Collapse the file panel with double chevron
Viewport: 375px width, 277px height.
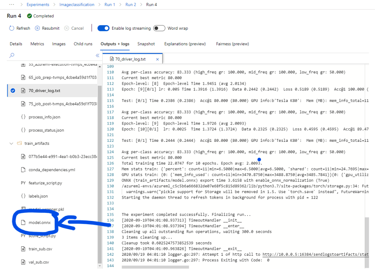98,55
